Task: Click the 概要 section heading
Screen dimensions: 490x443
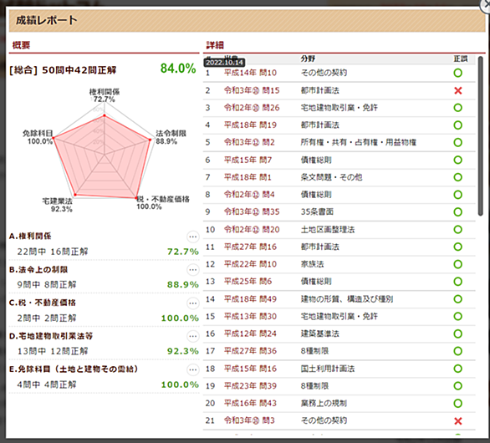Action: pyautogui.click(x=21, y=45)
